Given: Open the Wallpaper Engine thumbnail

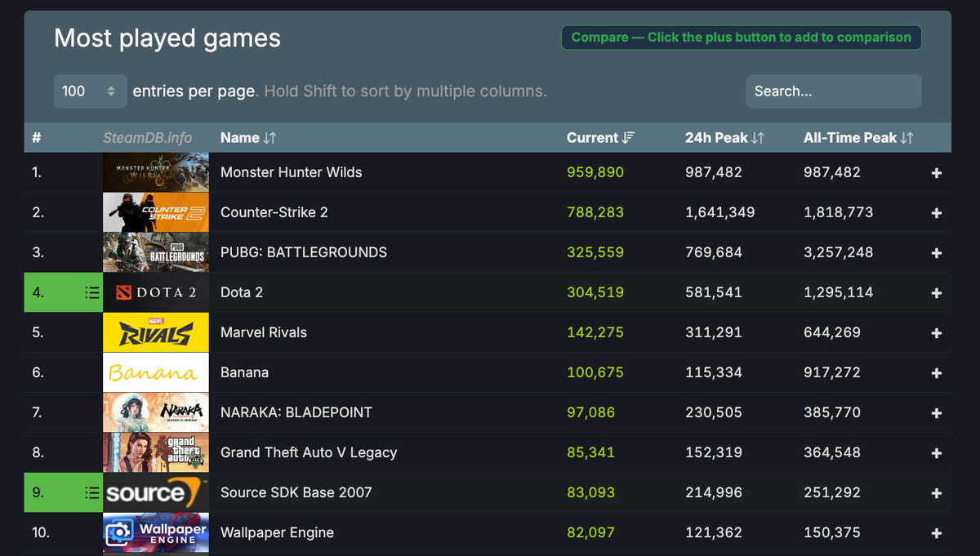Looking at the screenshot, I should [x=156, y=532].
